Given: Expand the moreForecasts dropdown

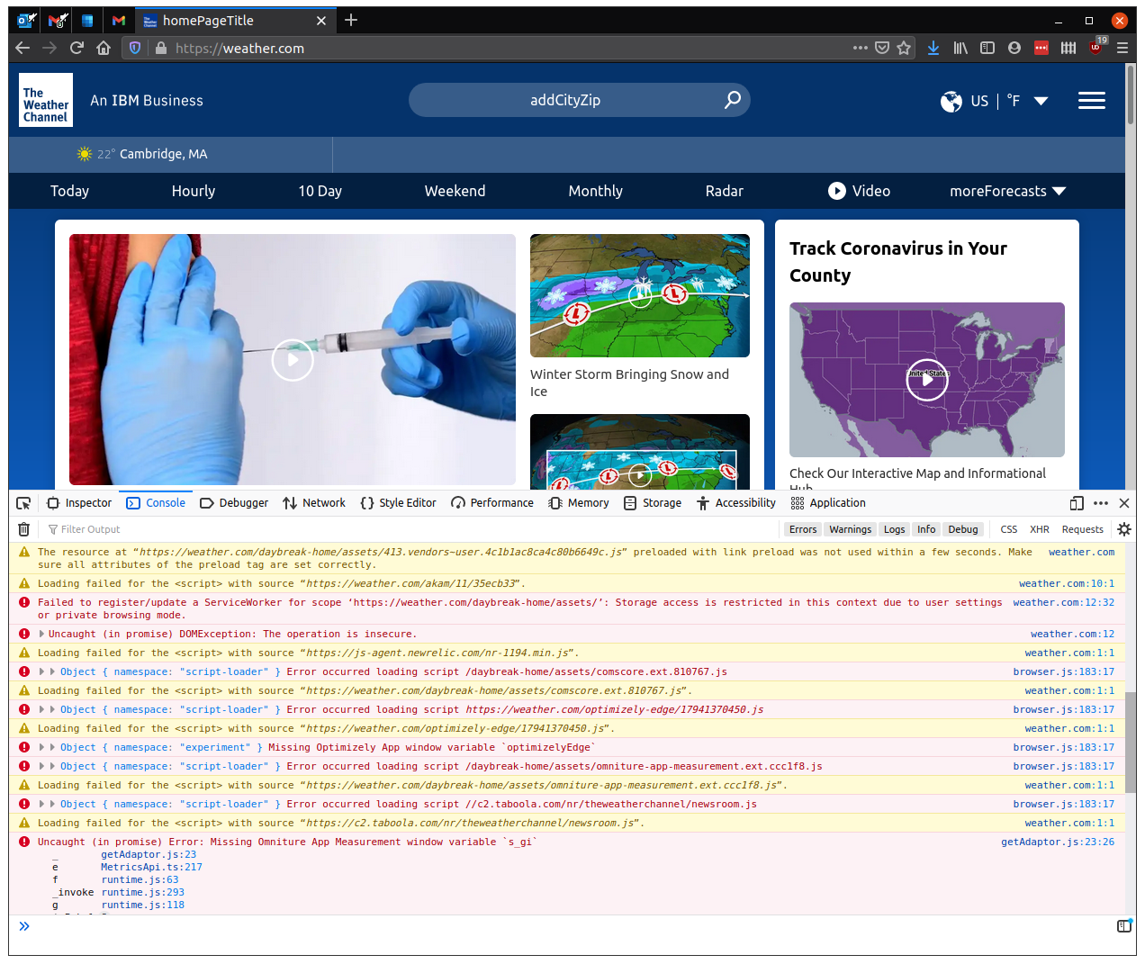Looking at the screenshot, I should (x=1007, y=191).
